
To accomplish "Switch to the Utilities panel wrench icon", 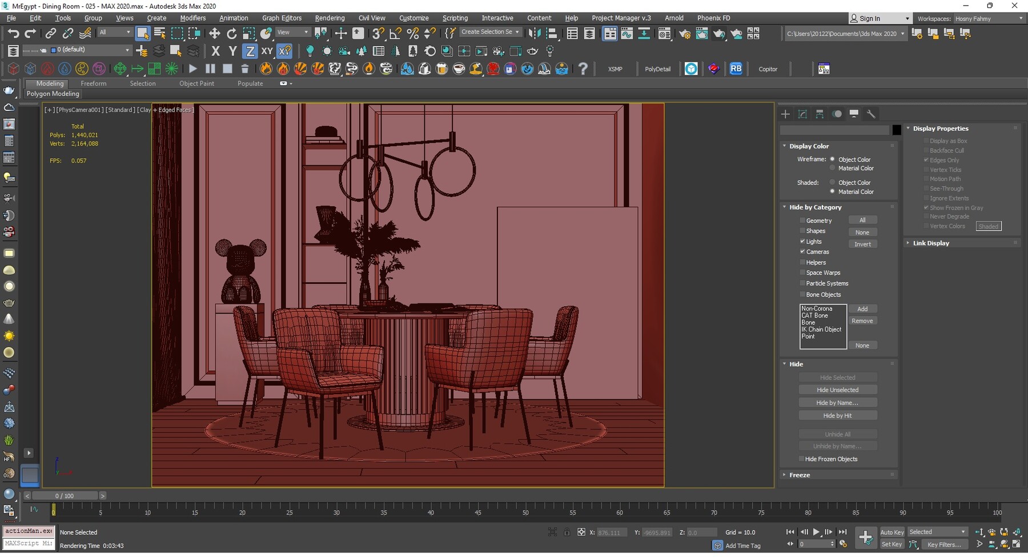I will pos(872,114).
